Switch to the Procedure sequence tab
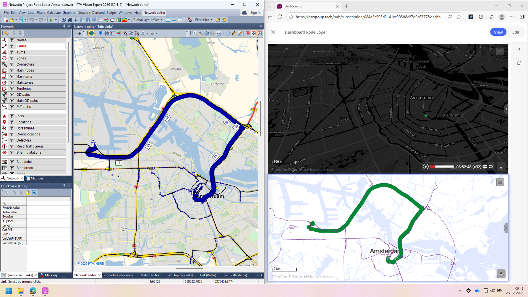 tap(118, 275)
